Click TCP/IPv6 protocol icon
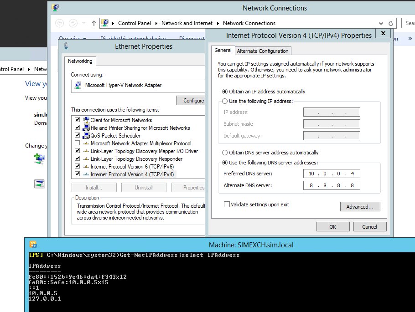 coord(86,167)
